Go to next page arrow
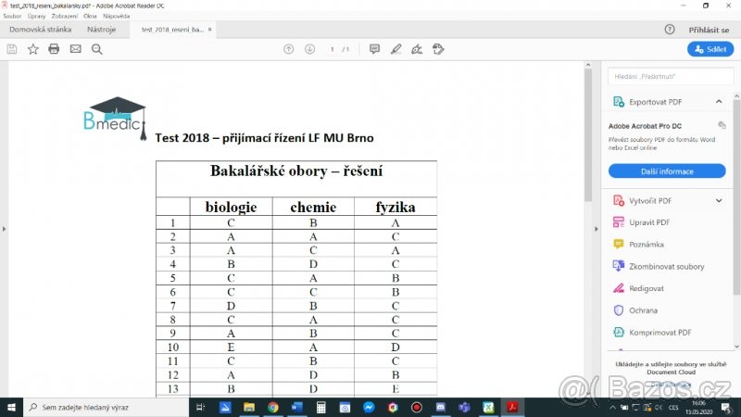Viewport: 741px width, 417px height. click(309, 49)
